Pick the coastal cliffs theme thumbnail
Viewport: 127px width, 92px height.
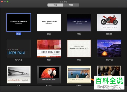point(79,75)
